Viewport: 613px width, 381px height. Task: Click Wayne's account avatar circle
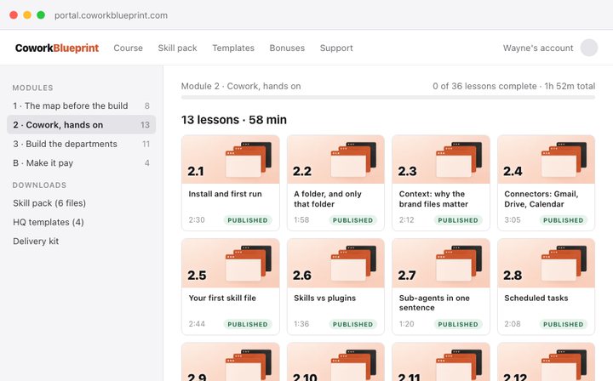589,48
